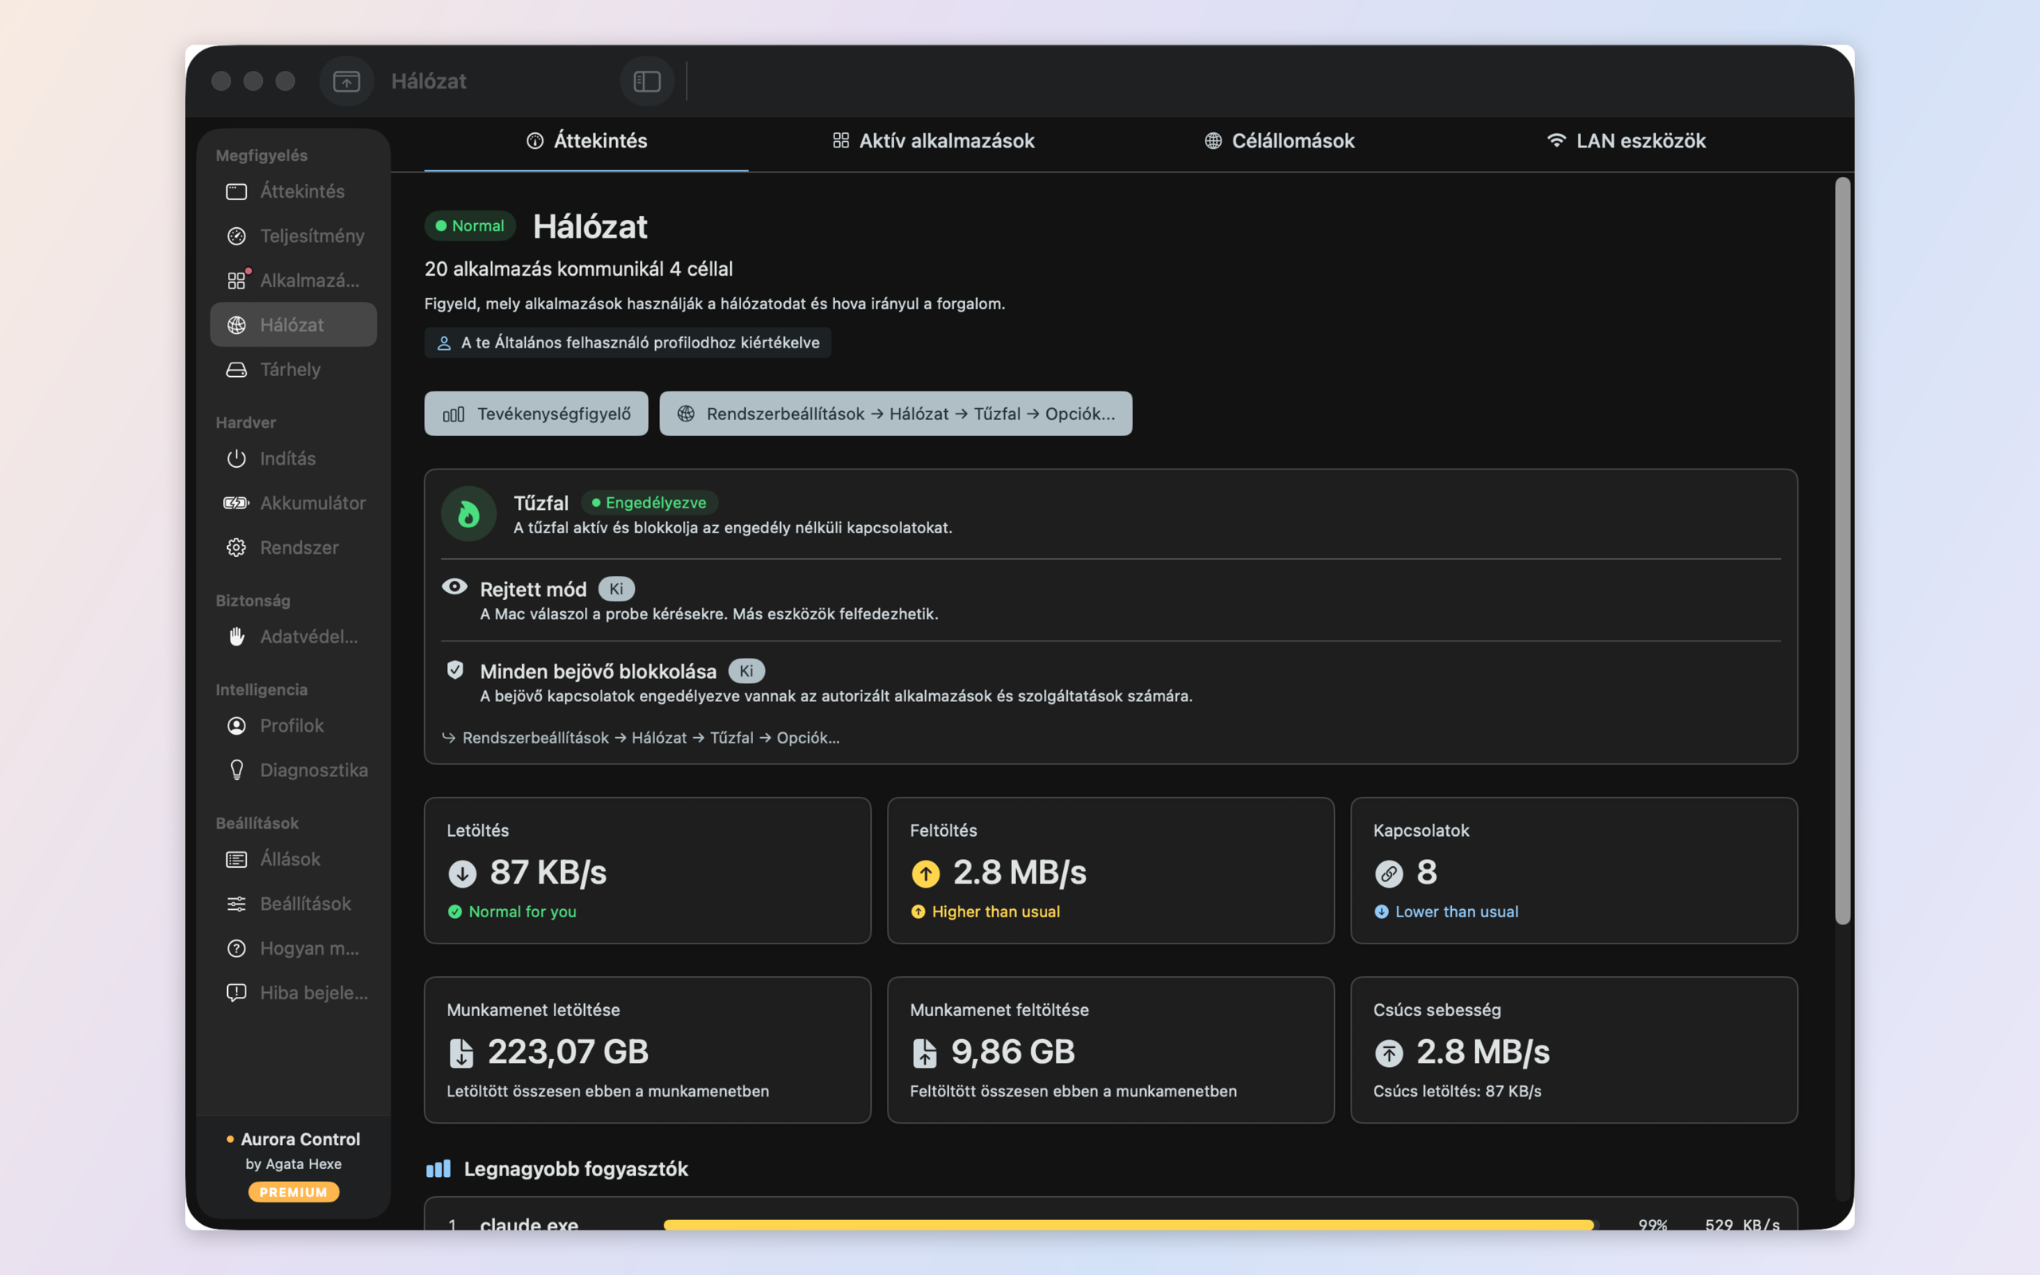The image size is (2040, 1275).
Task: Click the profile evaluation badge
Action: pos(627,343)
